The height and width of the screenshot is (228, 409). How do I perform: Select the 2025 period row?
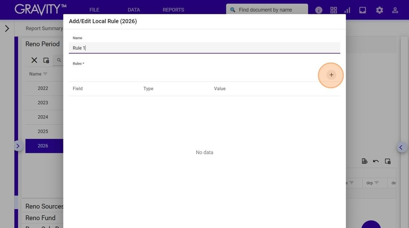pos(44,131)
